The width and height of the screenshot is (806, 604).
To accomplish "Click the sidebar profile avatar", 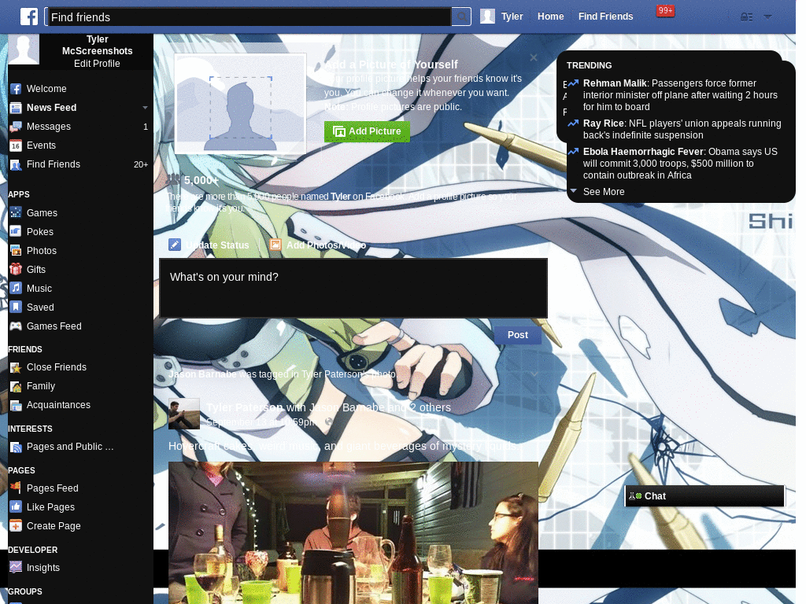I will coord(24,50).
